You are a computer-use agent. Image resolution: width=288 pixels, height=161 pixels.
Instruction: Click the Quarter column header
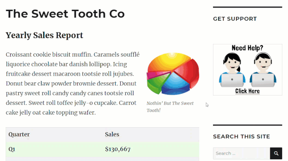(x=19, y=134)
